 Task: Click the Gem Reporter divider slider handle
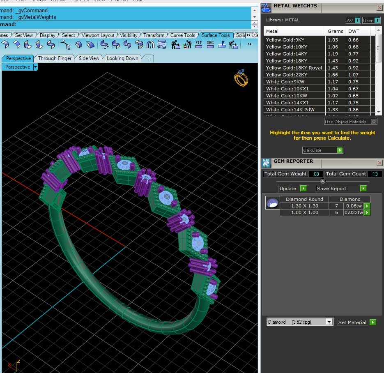click(x=322, y=181)
